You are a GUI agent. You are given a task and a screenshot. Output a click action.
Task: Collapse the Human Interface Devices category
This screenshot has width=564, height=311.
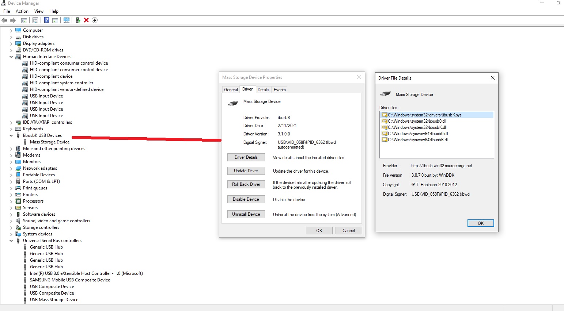tap(11, 57)
